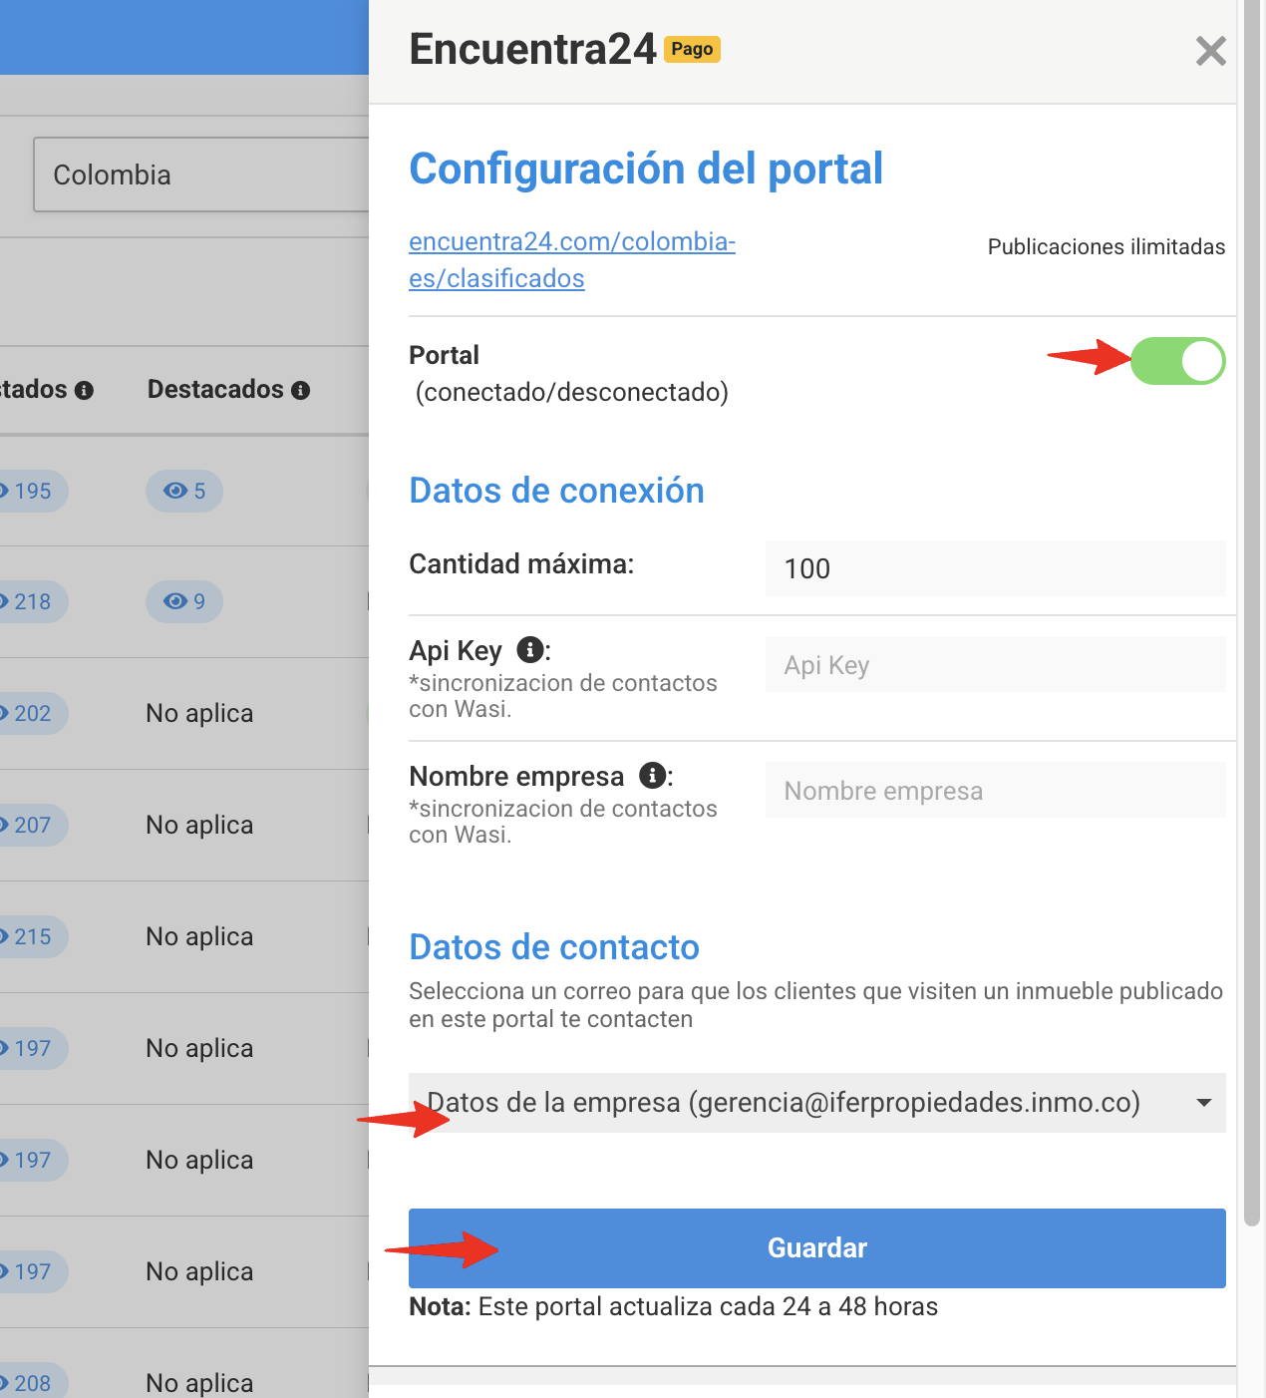Click the Datos de contacto heading
Image resolution: width=1266 pixels, height=1398 pixels.
click(x=554, y=947)
